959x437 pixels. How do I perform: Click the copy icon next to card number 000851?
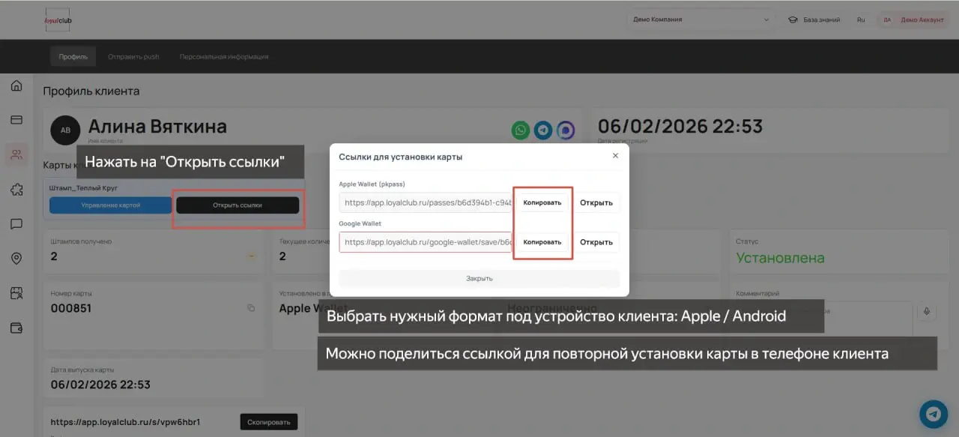(x=251, y=308)
